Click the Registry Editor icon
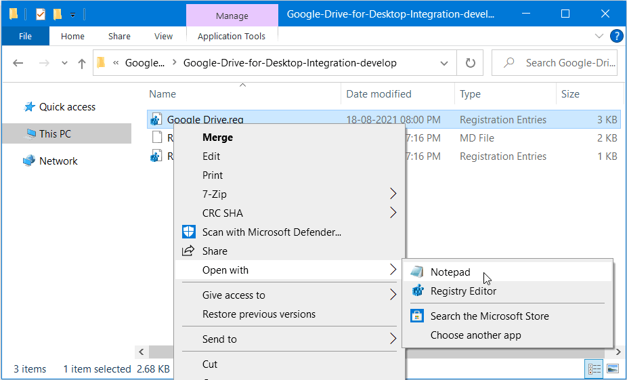This screenshot has width=627, height=380. point(418,291)
